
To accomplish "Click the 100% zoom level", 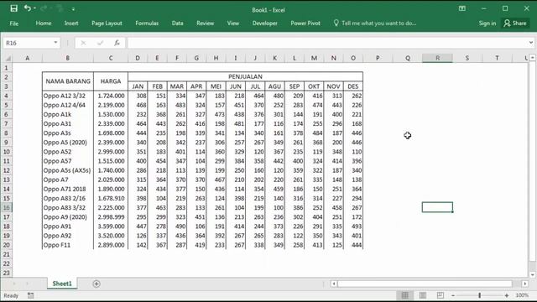I will pos(522,295).
